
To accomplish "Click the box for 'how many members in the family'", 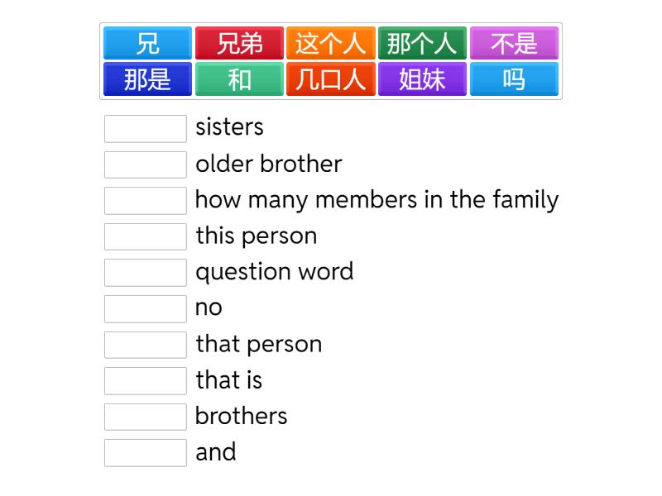I will point(146,200).
